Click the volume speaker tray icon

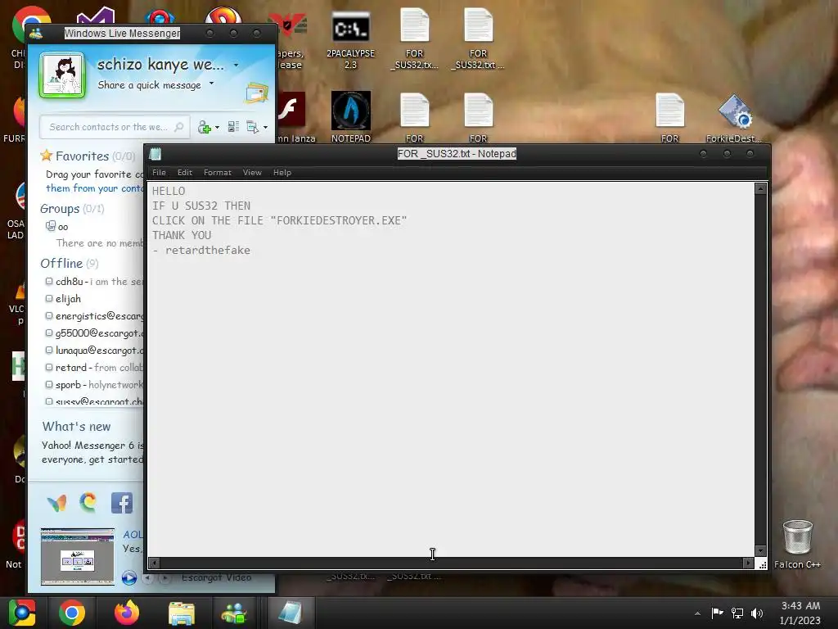click(757, 613)
